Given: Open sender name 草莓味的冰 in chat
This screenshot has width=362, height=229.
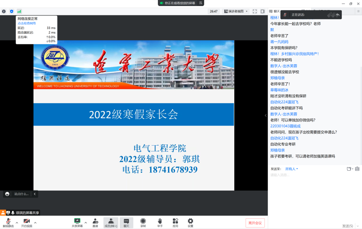Looking at the screenshot, I should 279,90.
